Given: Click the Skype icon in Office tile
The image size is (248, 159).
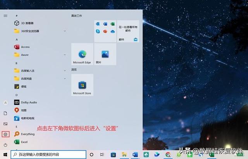Looking at the screenshot, I should point(98,31).
